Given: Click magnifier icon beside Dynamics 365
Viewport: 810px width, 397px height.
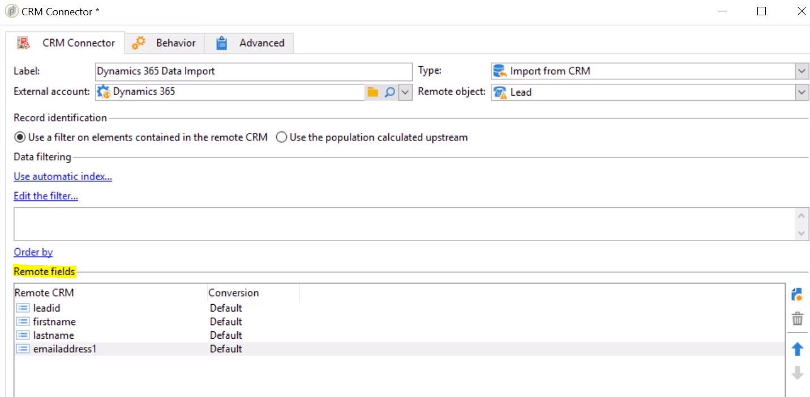Looking at the screenshot, I should click(x=389, y=92).
